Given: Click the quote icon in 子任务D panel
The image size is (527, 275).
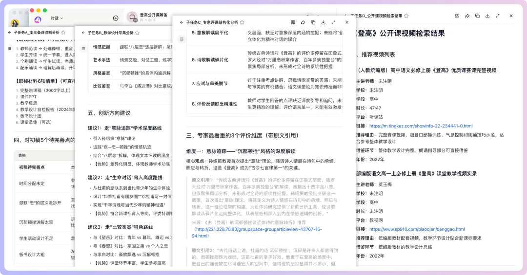Looking at the screenshot, I should 457,16.
